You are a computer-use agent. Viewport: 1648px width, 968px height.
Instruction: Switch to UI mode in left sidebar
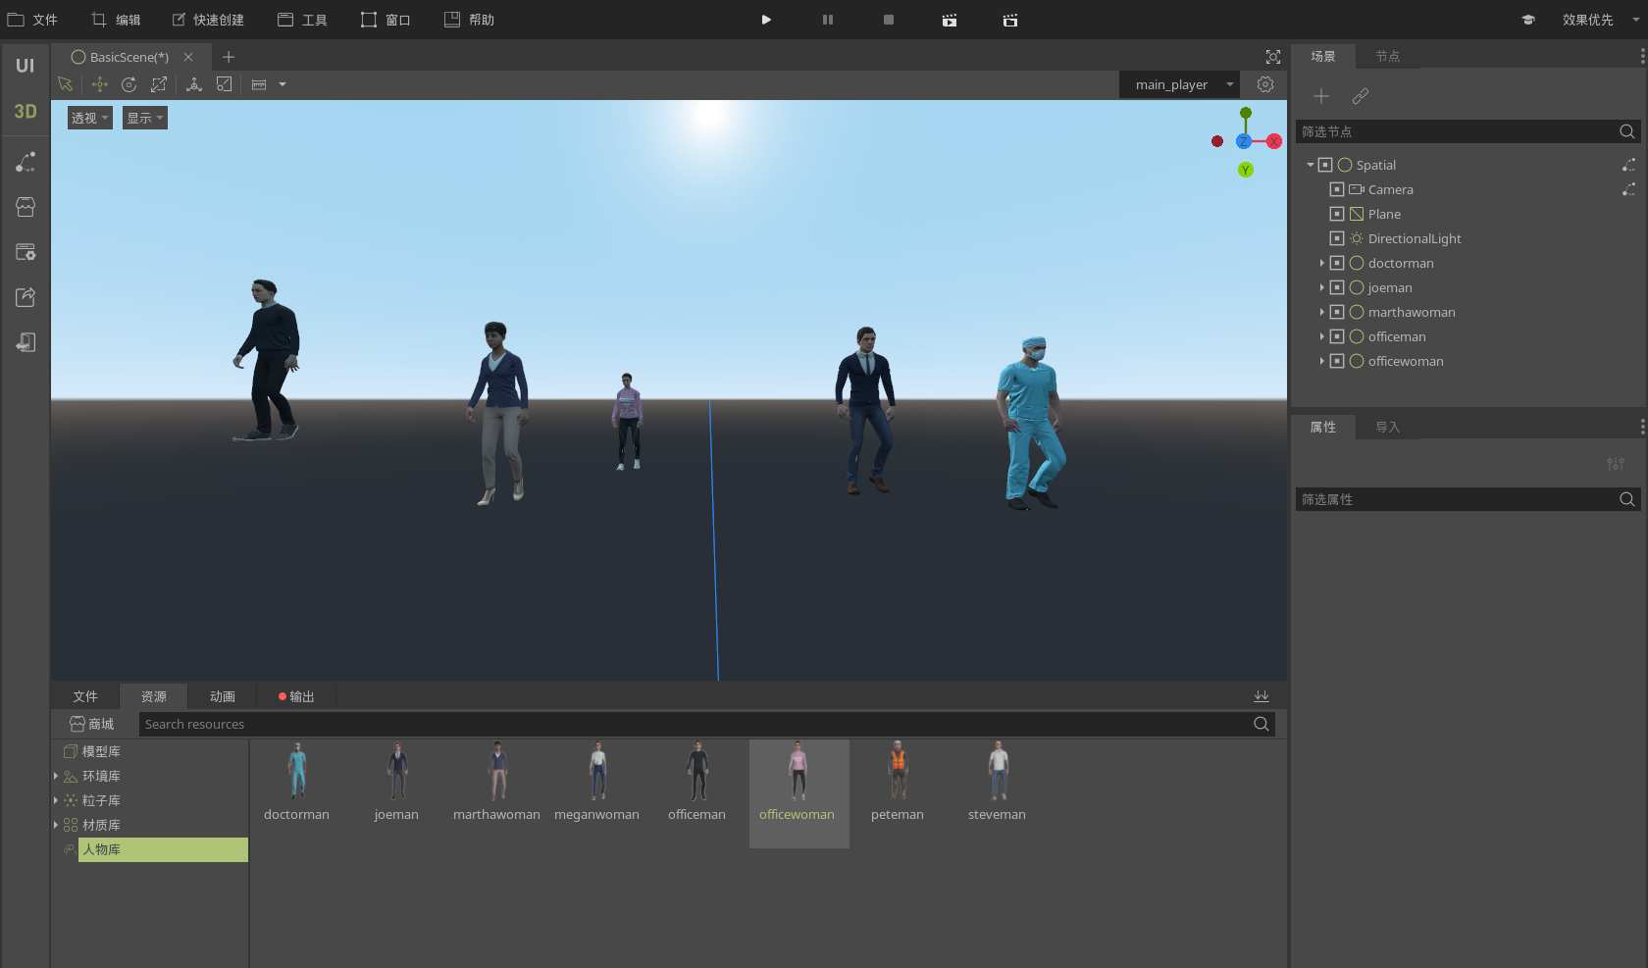tap(26, 66)
